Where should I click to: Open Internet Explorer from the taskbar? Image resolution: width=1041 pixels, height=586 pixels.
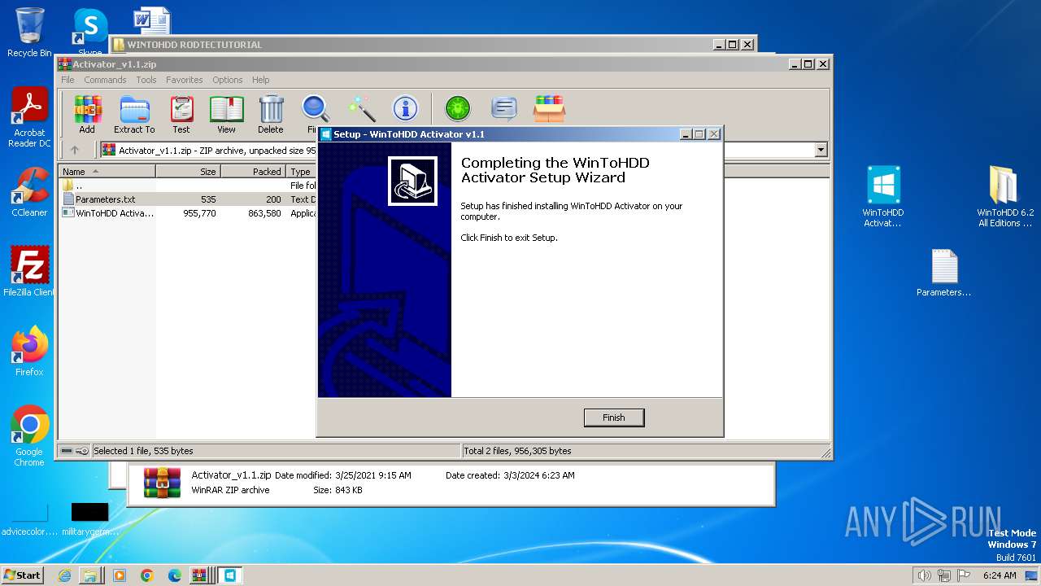coord(64,575)
